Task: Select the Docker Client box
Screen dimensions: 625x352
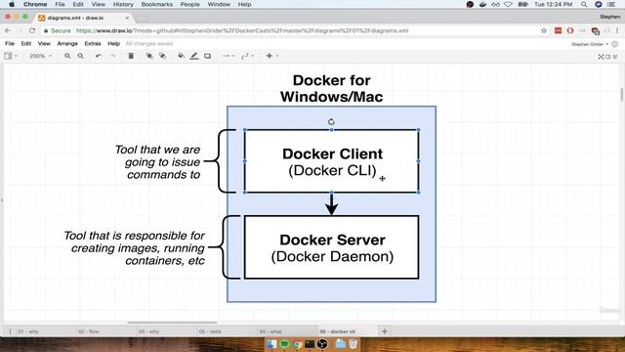Action: click(332, 161)
